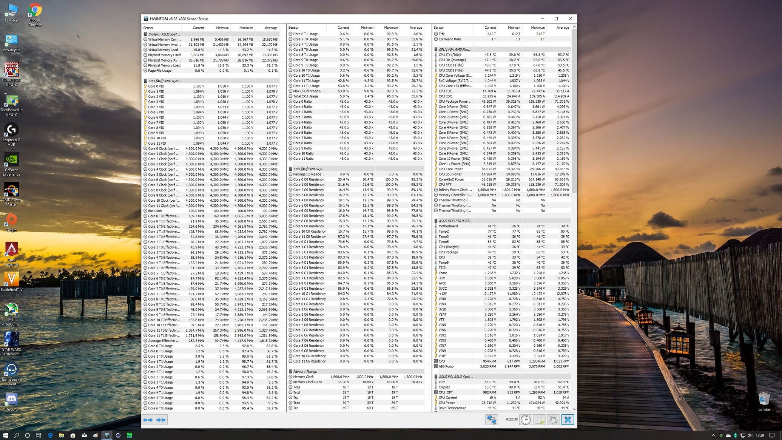Open Battlefield V desktop icon
The image size is (782, 440).
coord(11,282)
